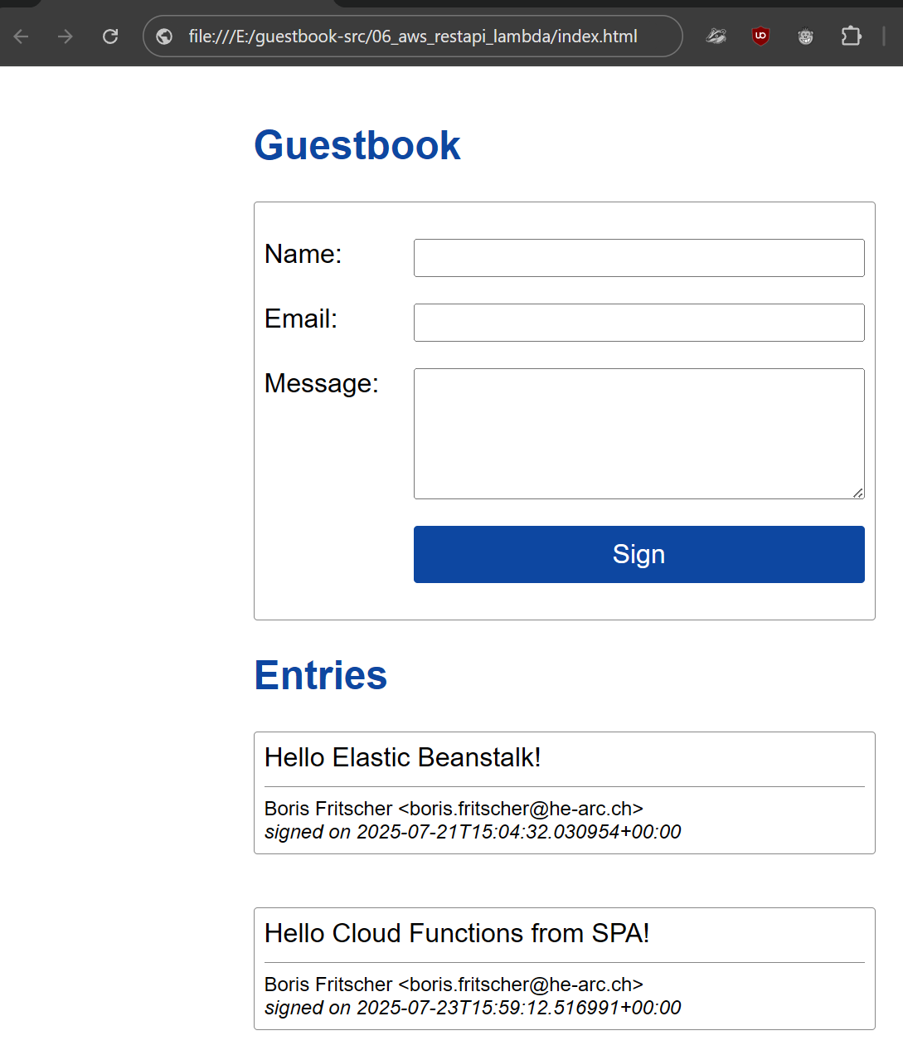Click the site info globe icon
903x1055 pixels.
click(164, 36)
